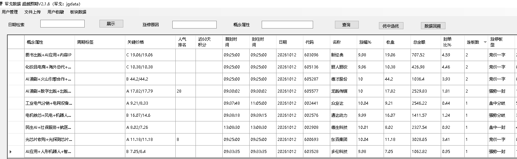Sort by the 涨幅% column header
The height and width of the screenshot is (159, 517).
tap(370, 42)
